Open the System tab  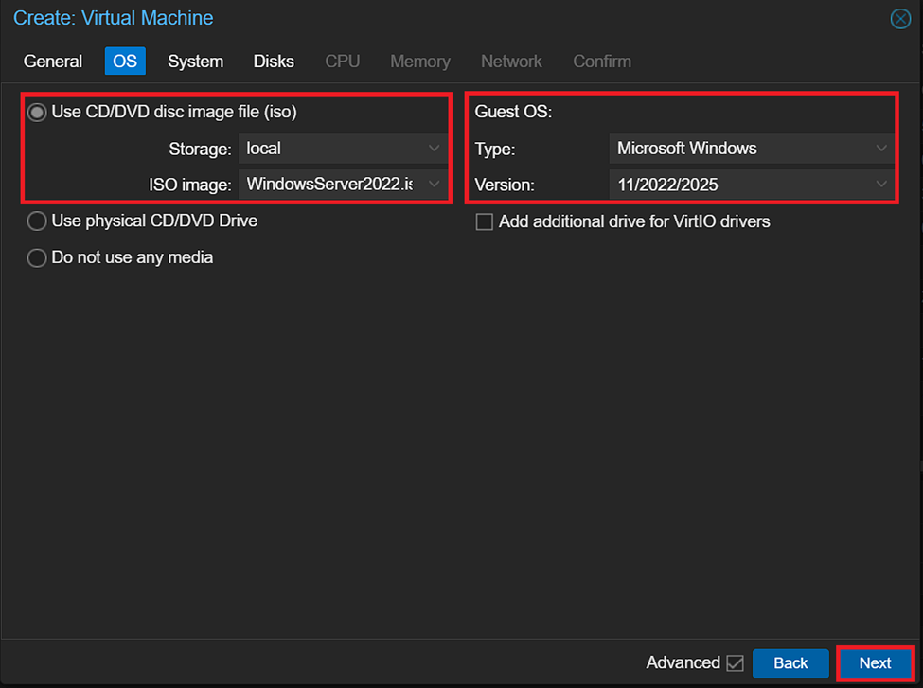[x=195, y=62]
